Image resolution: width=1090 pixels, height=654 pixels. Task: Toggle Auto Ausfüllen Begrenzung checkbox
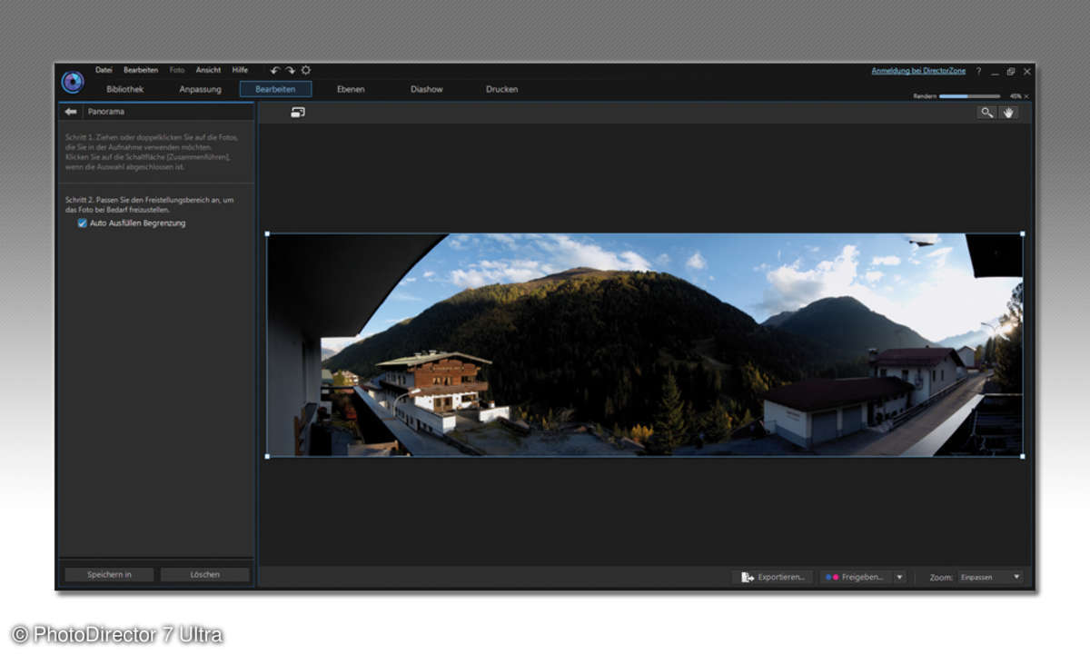click(83, 223)
